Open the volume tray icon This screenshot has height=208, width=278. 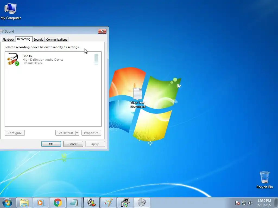click(250, 203)
